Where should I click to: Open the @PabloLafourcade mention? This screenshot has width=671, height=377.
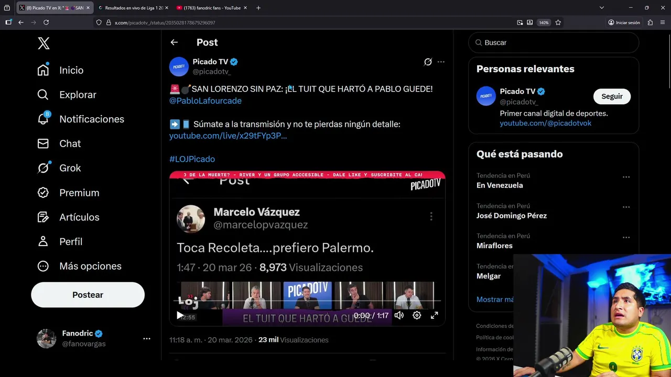pyautogui.click(x=205, y=101)
